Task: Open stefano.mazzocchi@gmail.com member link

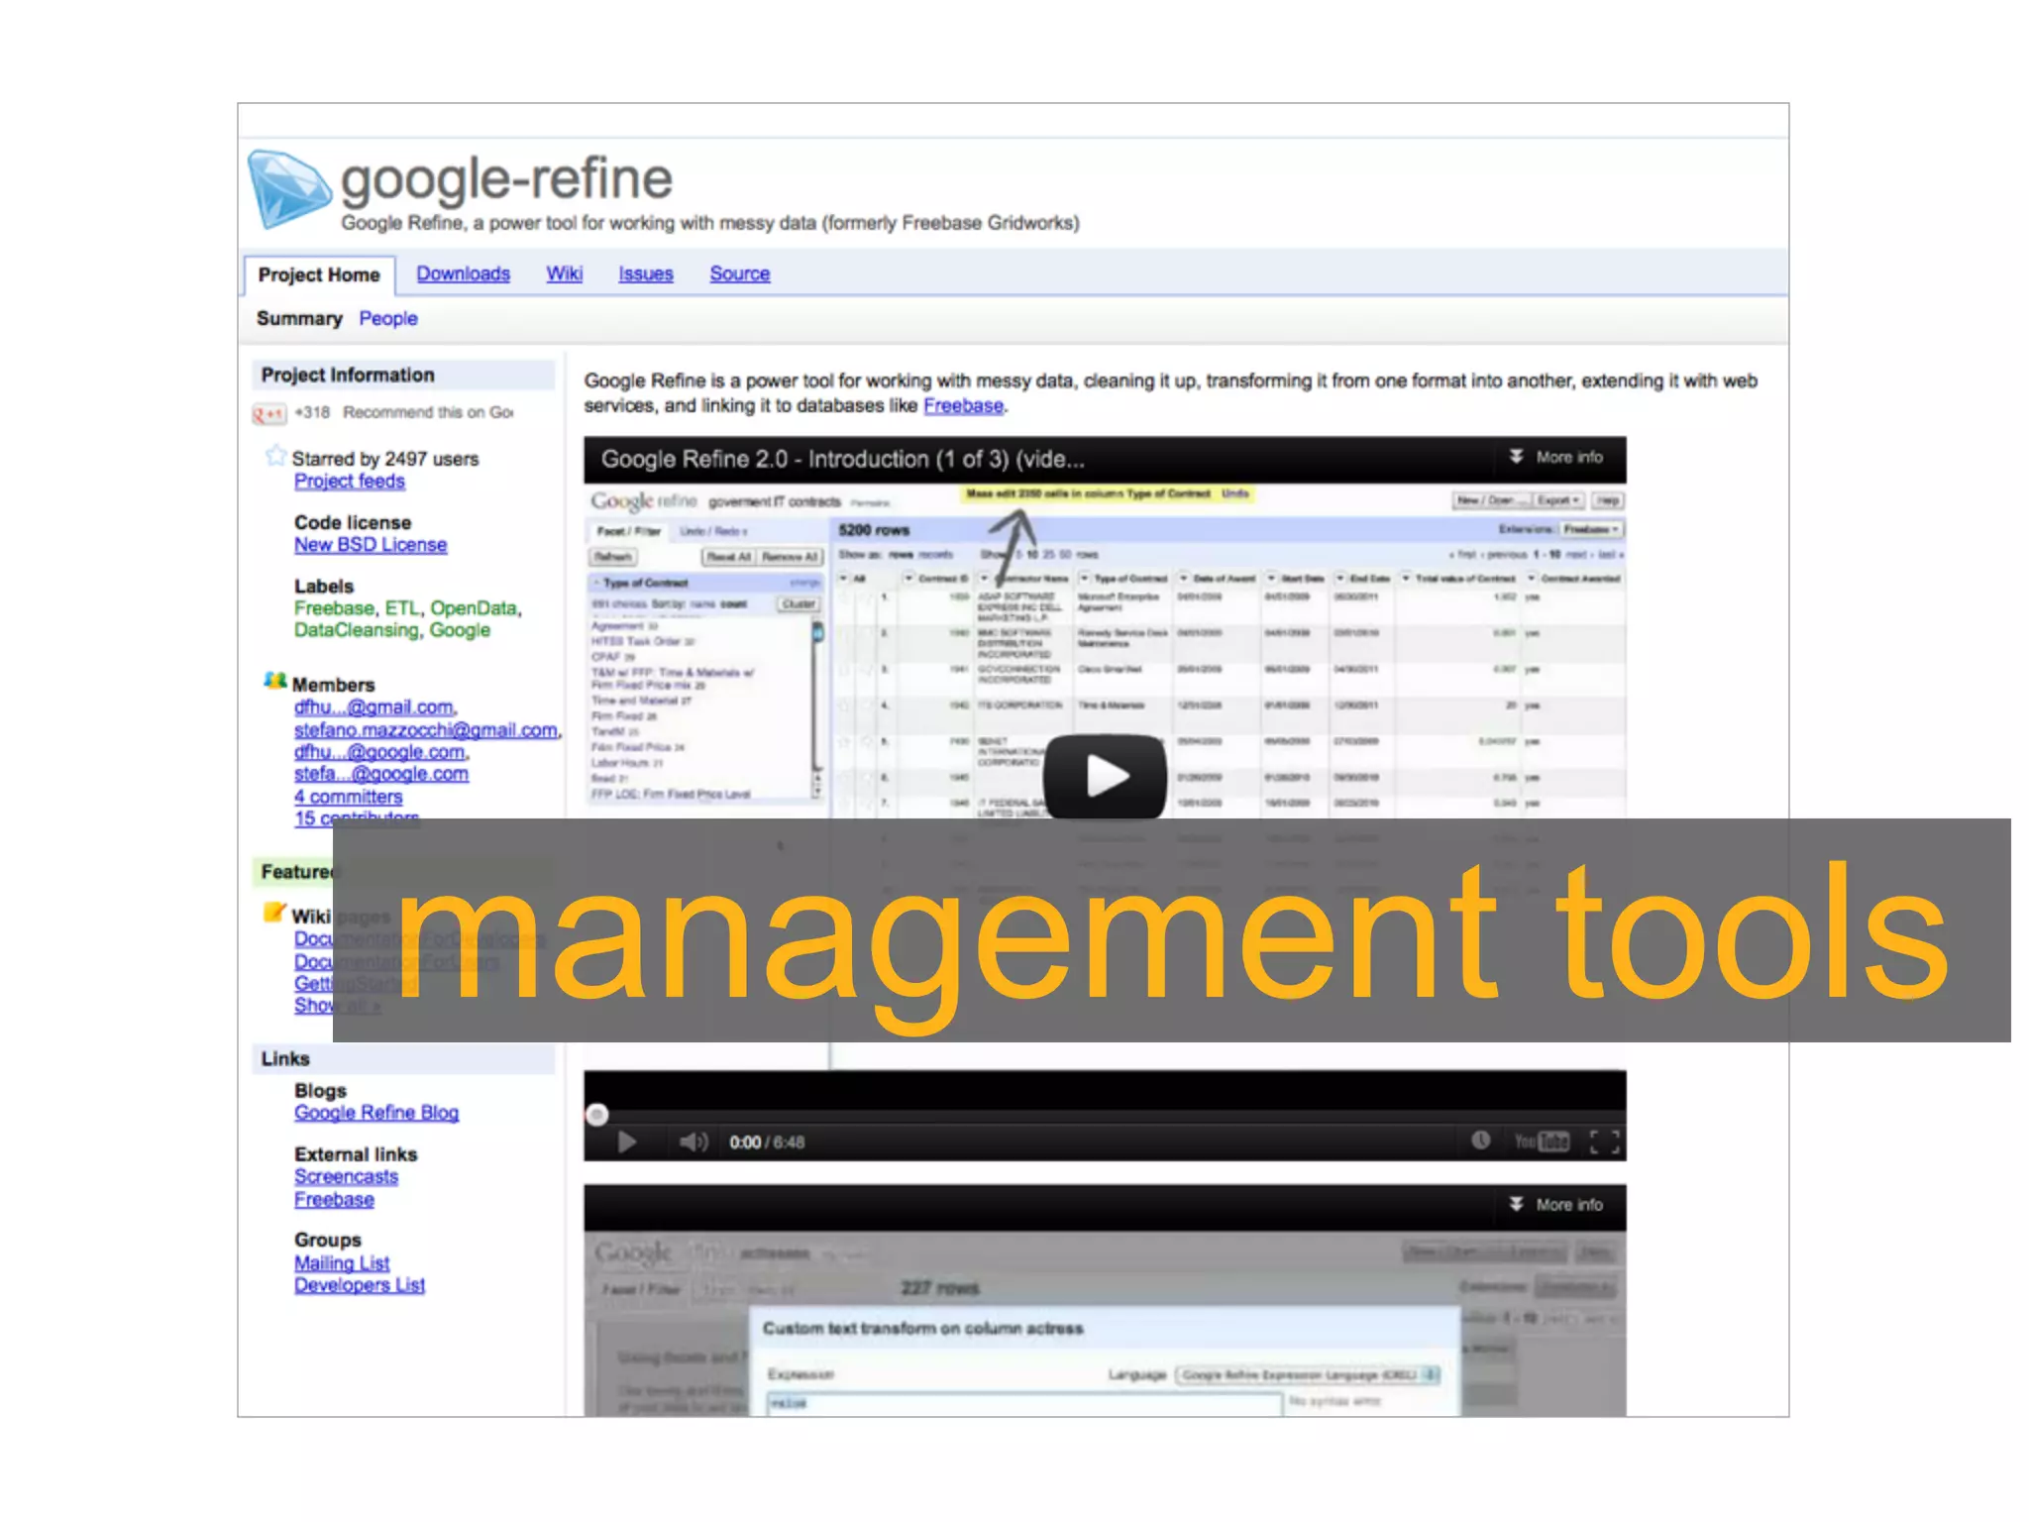Action: [x=425, y=730]
